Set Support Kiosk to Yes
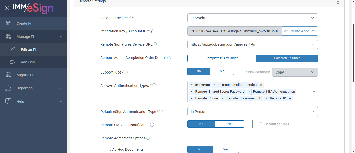 pyautogui.click(x=222, y=71)
